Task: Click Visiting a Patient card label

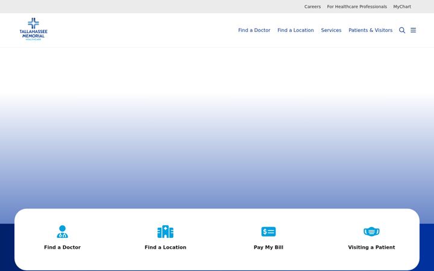Action: point(371,248)
